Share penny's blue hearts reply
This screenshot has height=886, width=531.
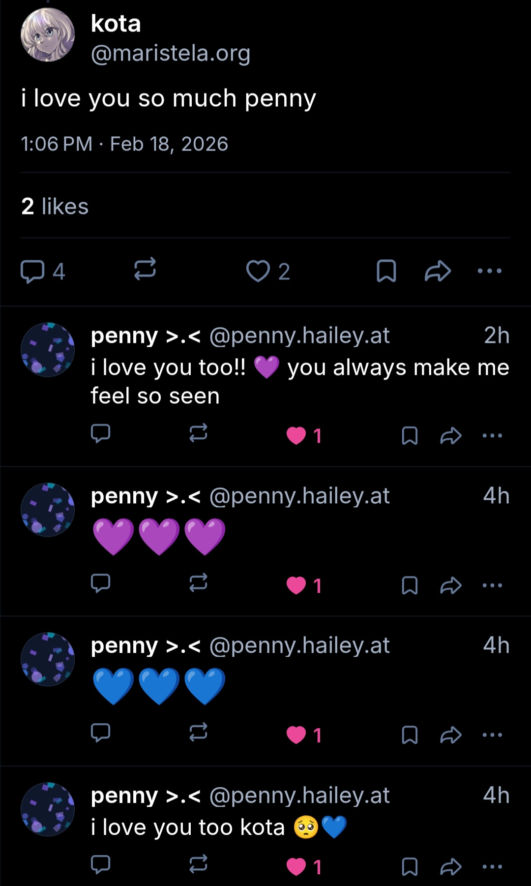451,735
